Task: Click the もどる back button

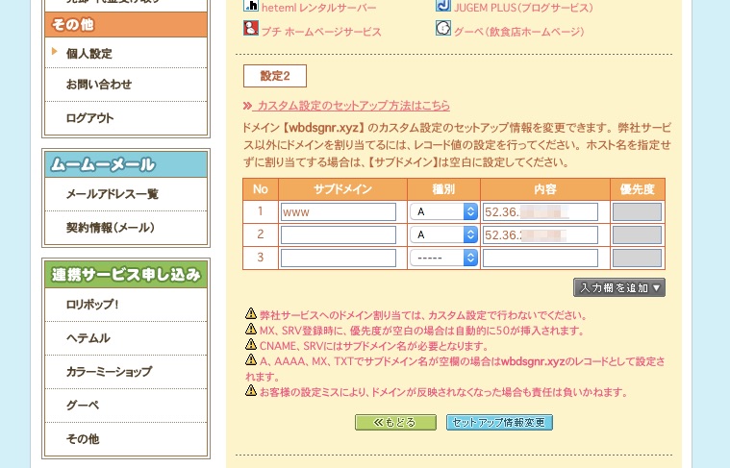Action: pyautogui.click(x=395, y=423)
